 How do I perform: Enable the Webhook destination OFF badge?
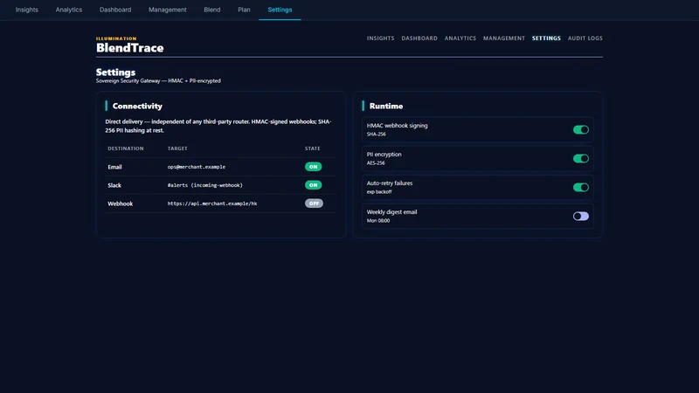314,203
